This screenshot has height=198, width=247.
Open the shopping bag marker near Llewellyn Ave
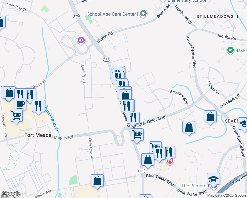(97, 181)
